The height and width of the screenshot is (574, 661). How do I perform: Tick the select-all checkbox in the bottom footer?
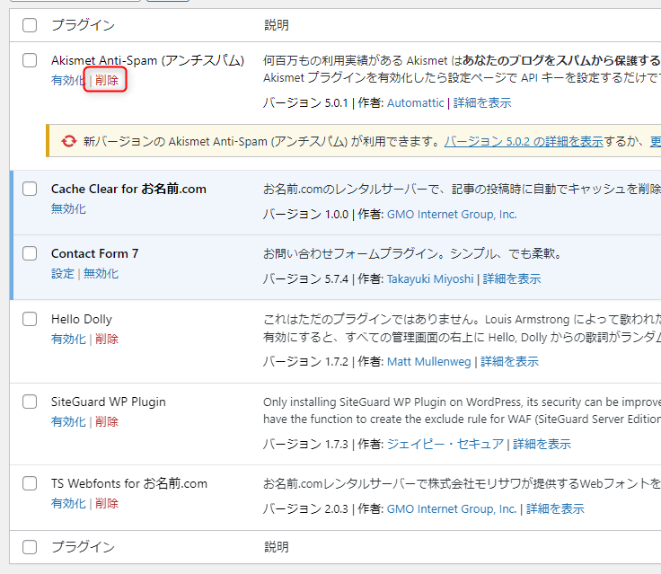[x=30, y=547]
